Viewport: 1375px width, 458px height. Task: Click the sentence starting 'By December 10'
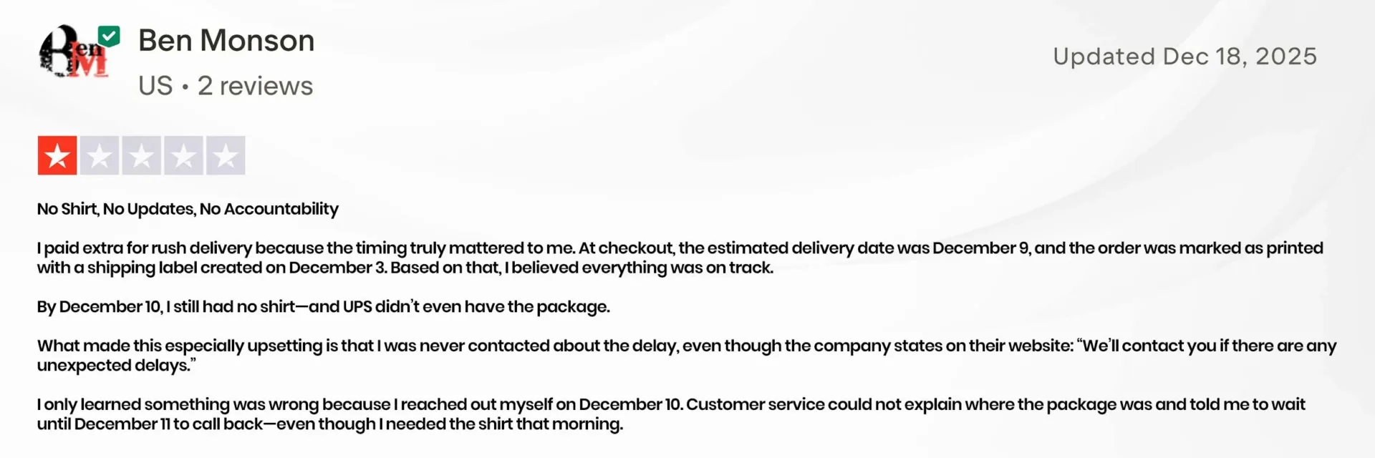[323, 307]
